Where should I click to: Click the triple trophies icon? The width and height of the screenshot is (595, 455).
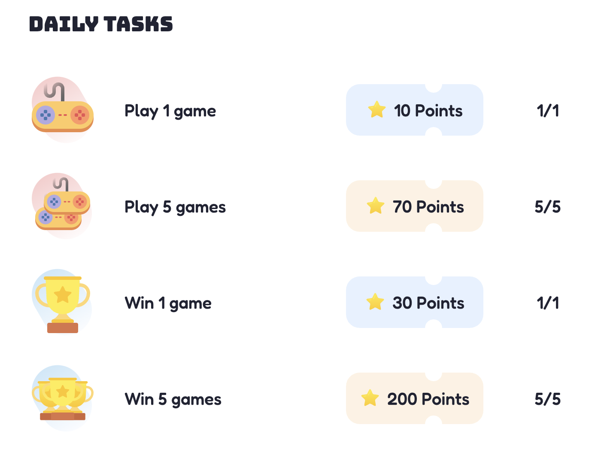63,398
